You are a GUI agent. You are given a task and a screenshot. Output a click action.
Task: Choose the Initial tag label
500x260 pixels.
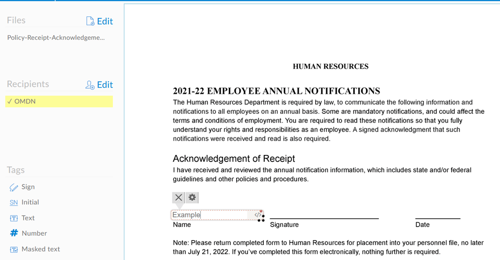pyautogui.click(x=30, y=202)
